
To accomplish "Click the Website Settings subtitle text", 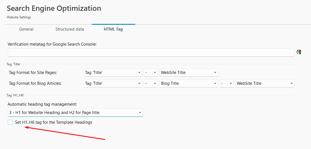I will pos(19,17).
